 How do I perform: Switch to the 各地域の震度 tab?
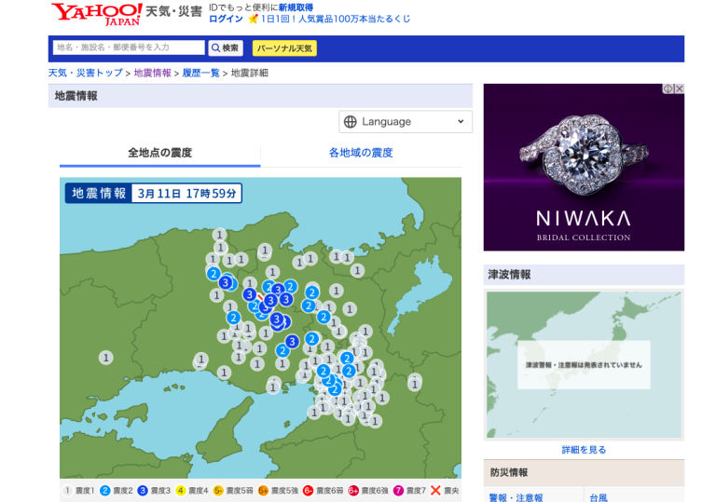(361, 153)
